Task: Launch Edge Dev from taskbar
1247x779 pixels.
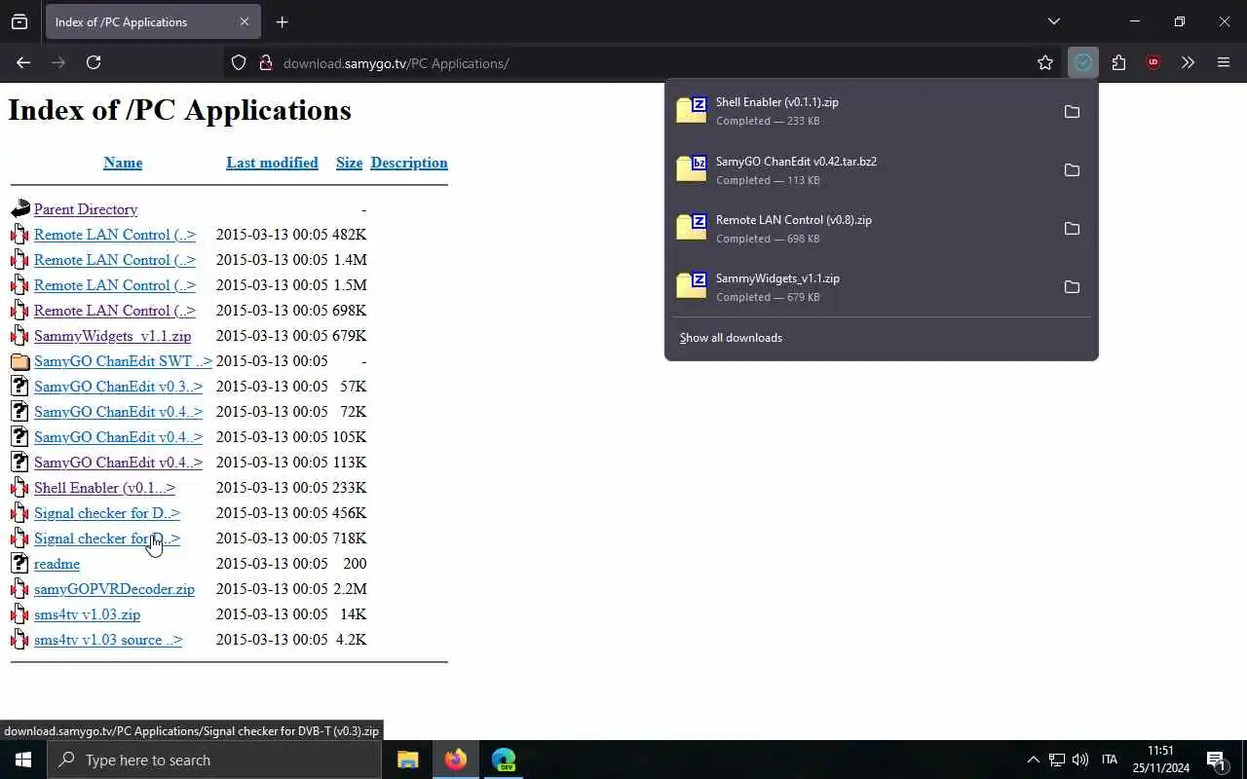Action: tap(504, 760)
